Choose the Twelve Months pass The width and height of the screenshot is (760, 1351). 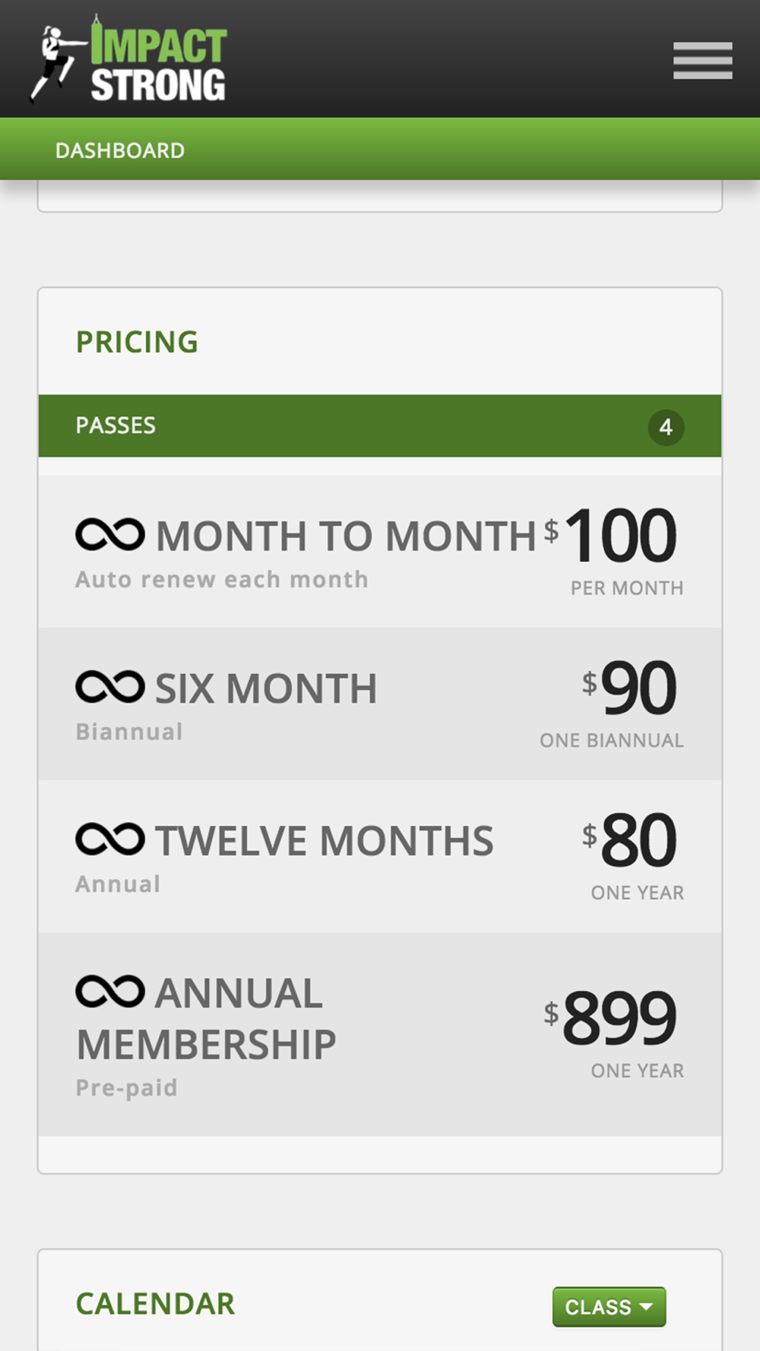click(380, 856)
